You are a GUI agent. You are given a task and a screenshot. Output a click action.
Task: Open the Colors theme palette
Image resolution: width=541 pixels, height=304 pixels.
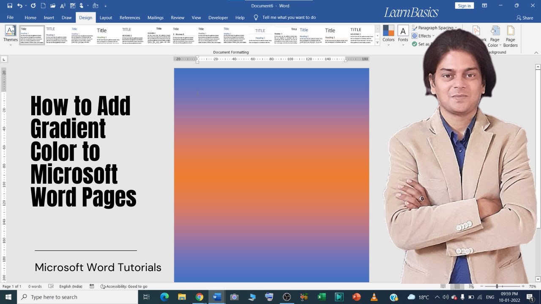[388, 35]
